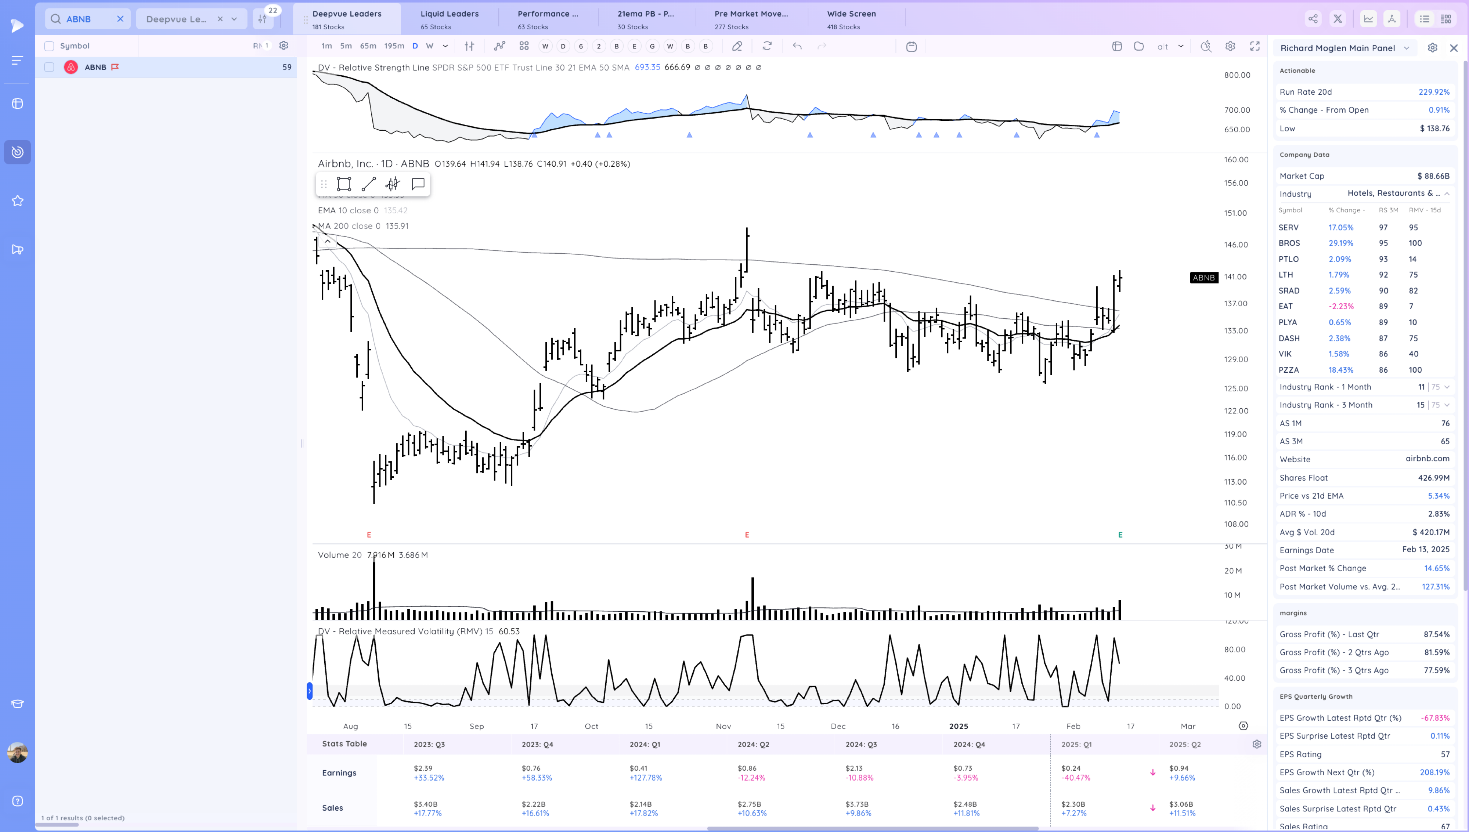This screenshot has width=1469, height=832.
Task: Click the airbnb.com website link
Action: click(x=1427, y=458)
